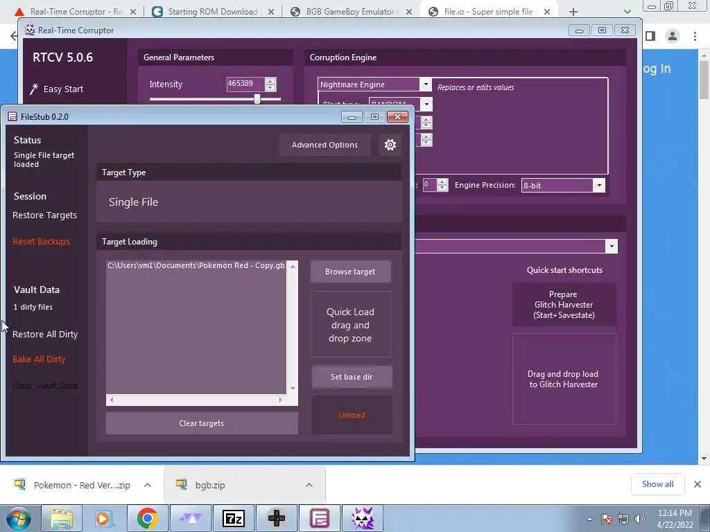This screenshot has width=710, height=532.
Task: Click Easy Start in RTCV sidebar
Action: tap(63, 89)
